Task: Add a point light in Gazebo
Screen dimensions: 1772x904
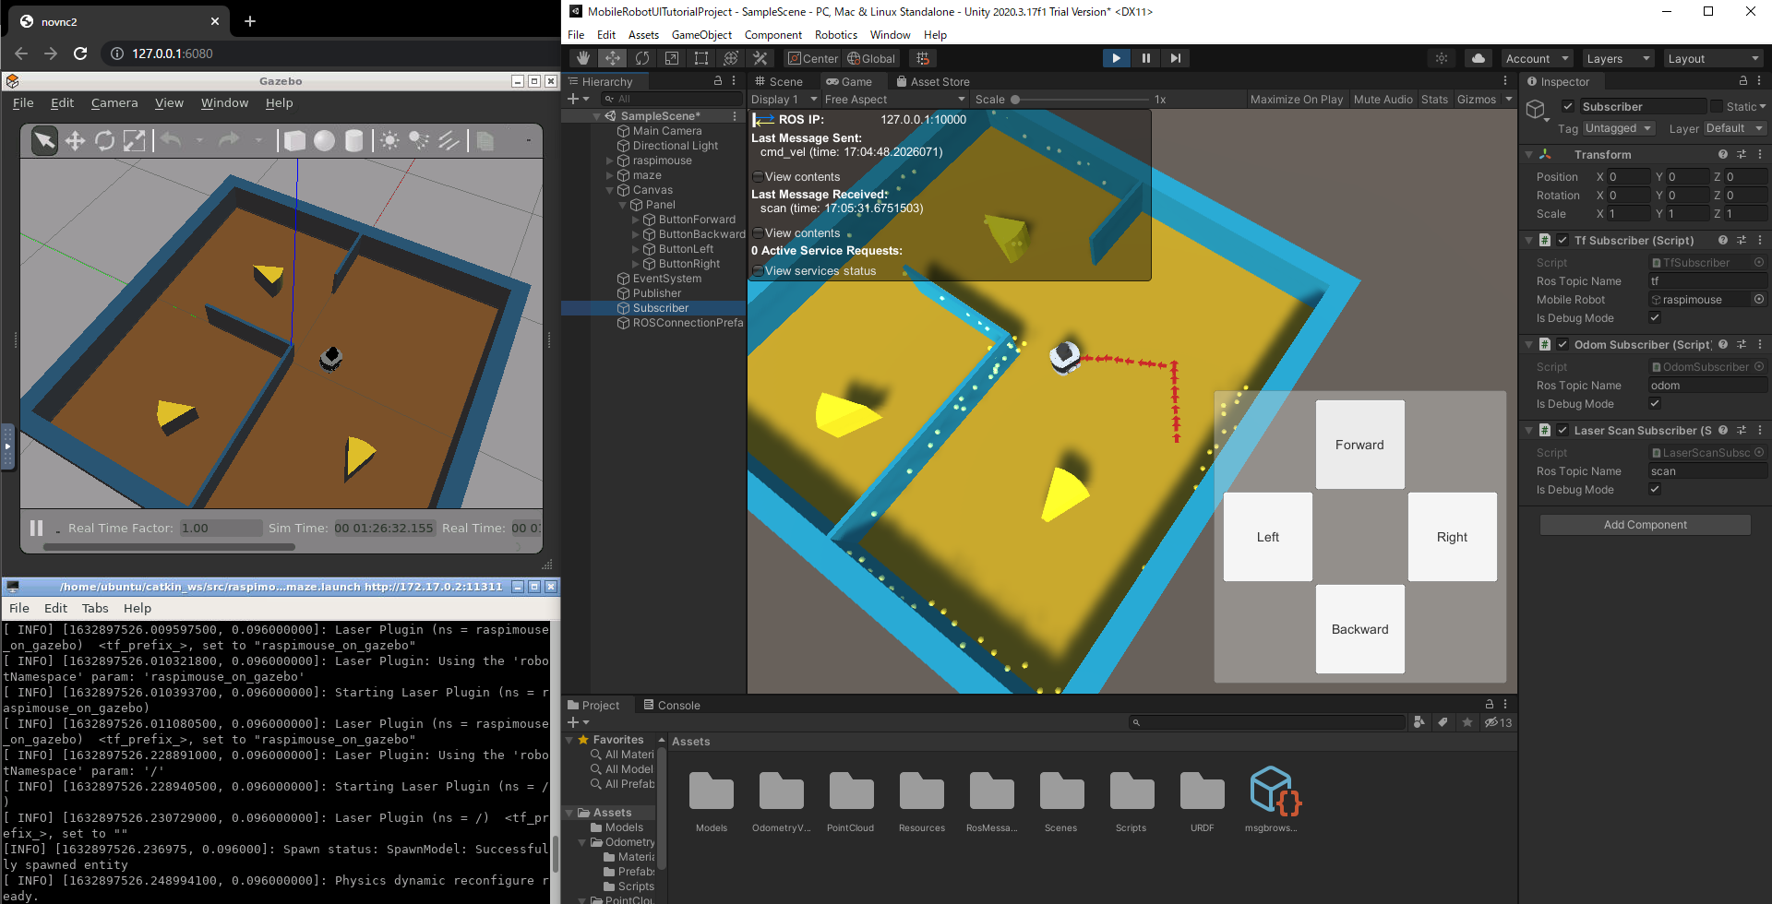Action: click(389, 140)
